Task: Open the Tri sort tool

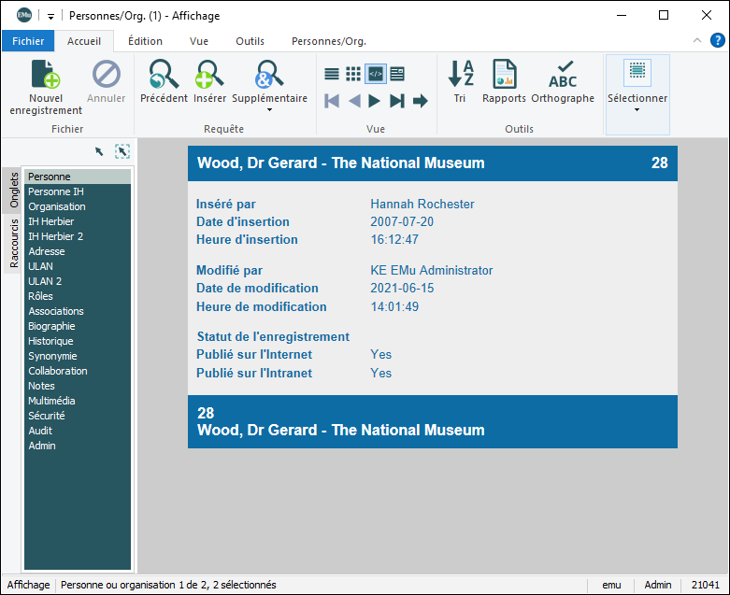Action: coord(460,75)
